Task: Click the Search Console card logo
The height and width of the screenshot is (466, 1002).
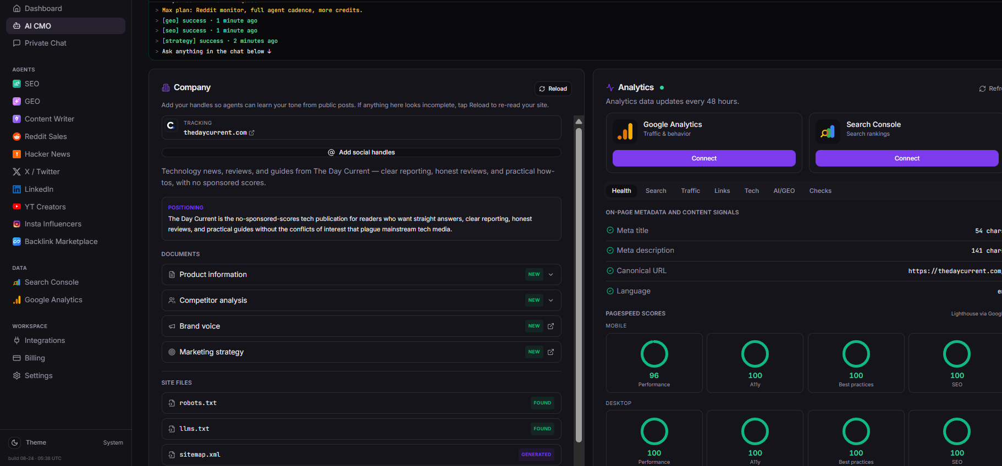Action: pyautogui.click(x=828, y=132)
